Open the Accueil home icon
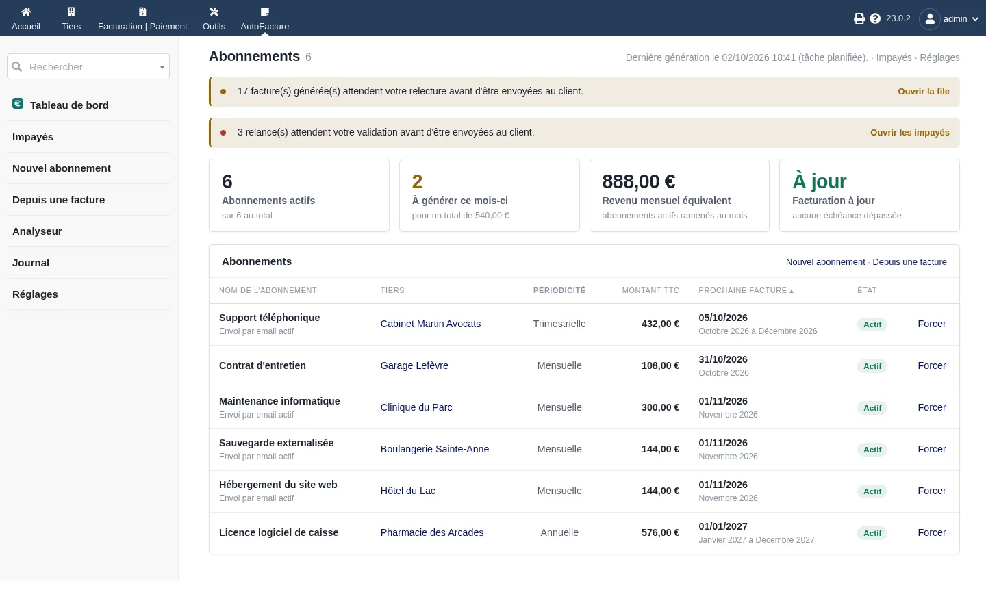Viewport: 986px width, 616px height. click(x=26, y=12)
